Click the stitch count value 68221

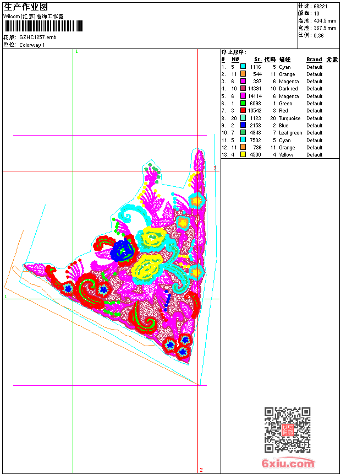[x=321, y=6]
